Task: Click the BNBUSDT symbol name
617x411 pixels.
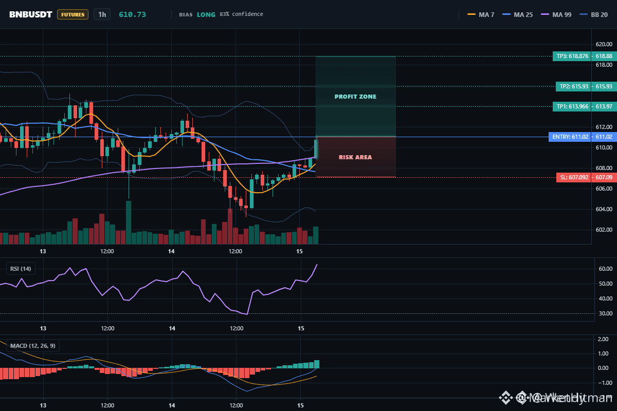Action: click(30, 14)
